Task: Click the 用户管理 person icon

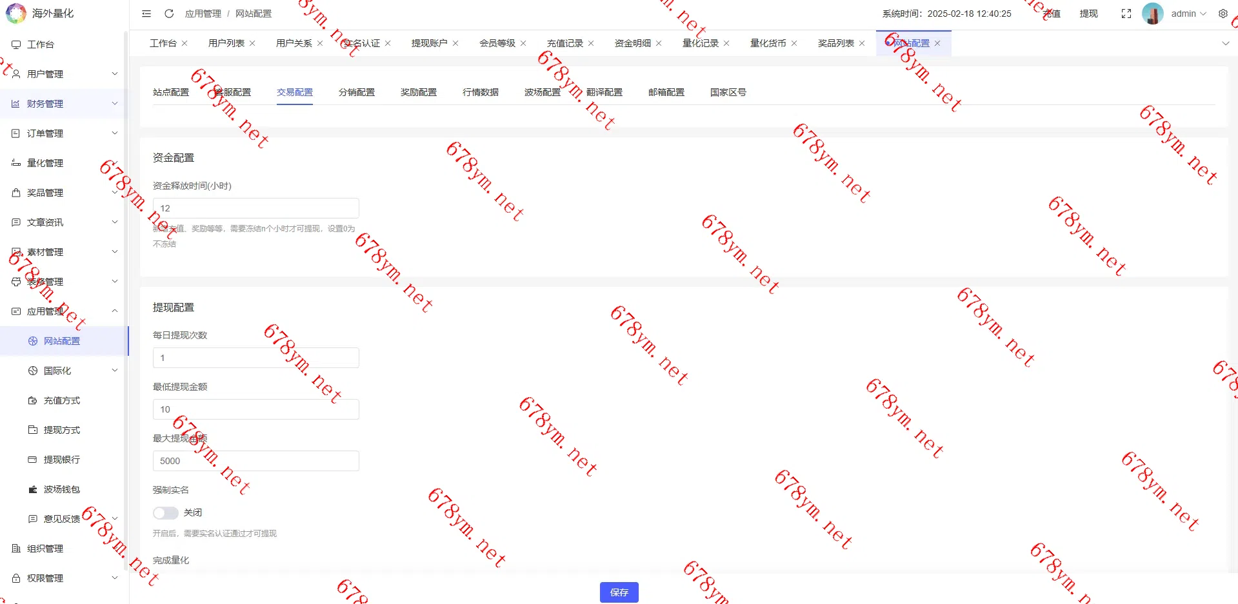Action: coord(16,74)
